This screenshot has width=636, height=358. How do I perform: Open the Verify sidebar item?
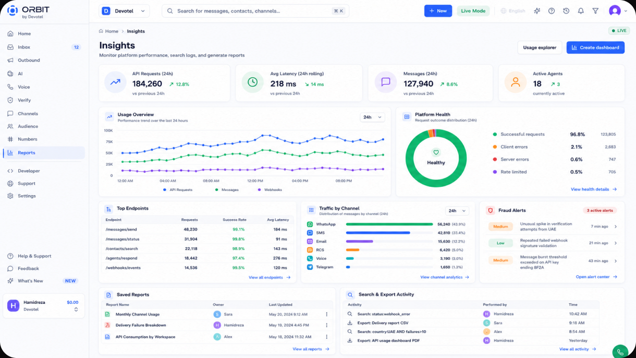pyautogui.click(x=43, y=100)
